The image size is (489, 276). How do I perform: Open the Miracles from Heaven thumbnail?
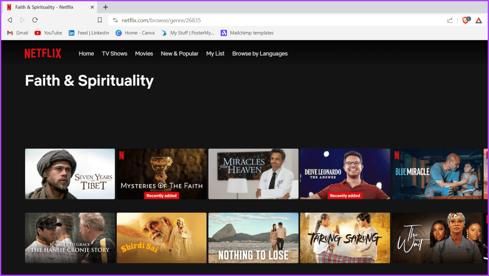(253, 174)
